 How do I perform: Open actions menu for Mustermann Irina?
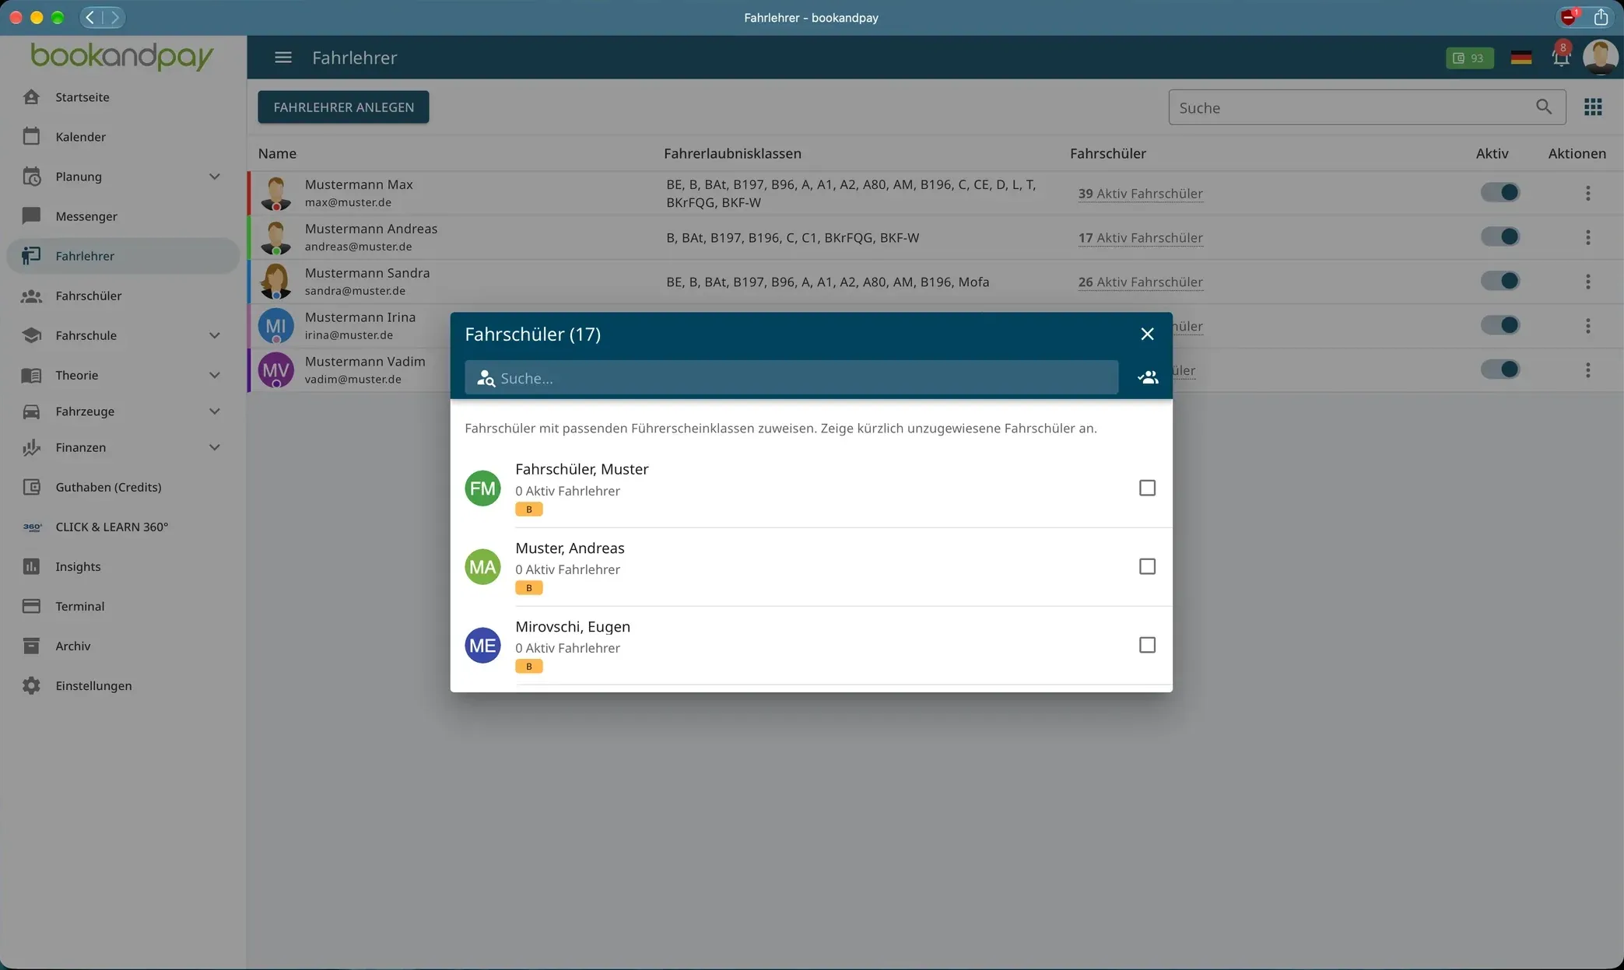pos(1587,326)
